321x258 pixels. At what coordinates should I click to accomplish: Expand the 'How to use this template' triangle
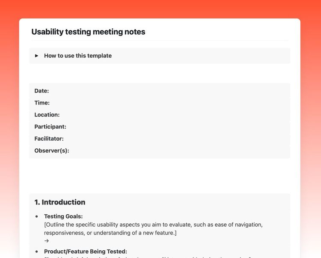click(37, 56)
